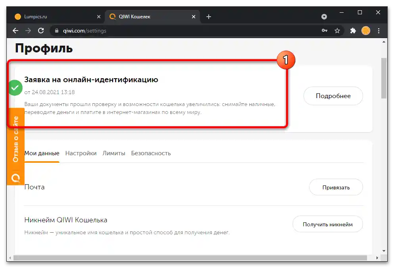The height and width of the screenshot is (268, 394).
Task: Open the Мои данные tab
Action: click(x=42, y=153)
